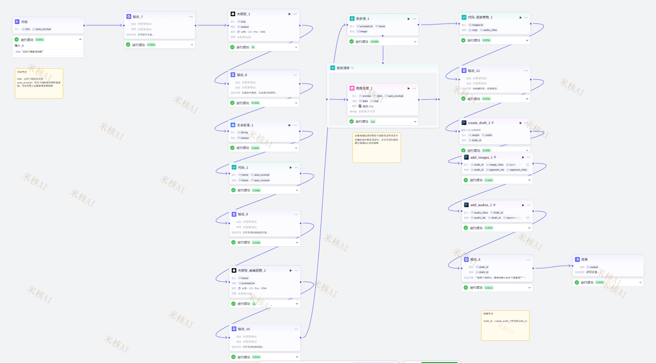Show hidden parameters in add_images_1 input row

click(528, 165)
